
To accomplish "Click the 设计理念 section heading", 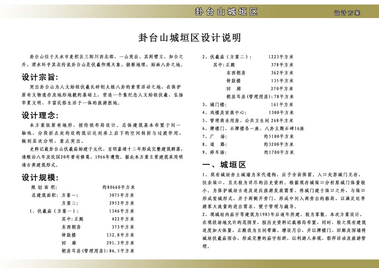I will 40,115.
